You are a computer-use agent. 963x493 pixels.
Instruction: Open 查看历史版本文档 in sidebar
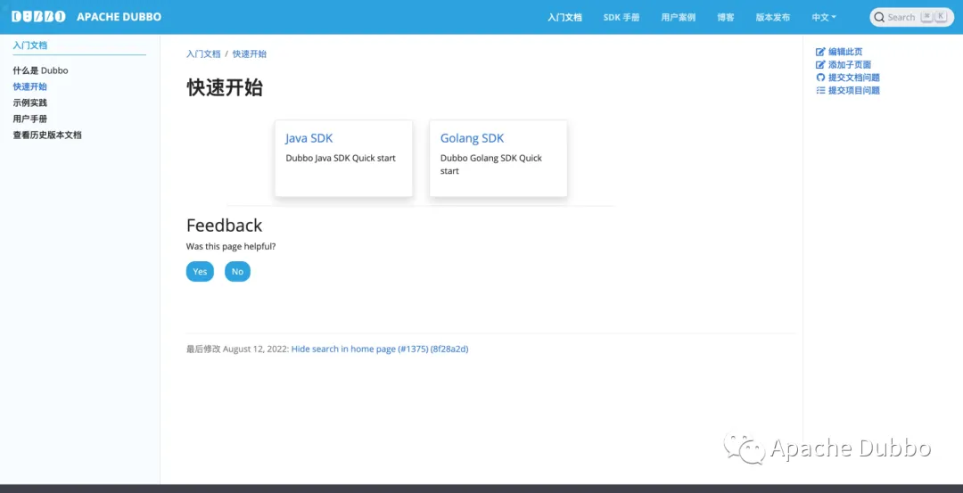pos(47,136)
